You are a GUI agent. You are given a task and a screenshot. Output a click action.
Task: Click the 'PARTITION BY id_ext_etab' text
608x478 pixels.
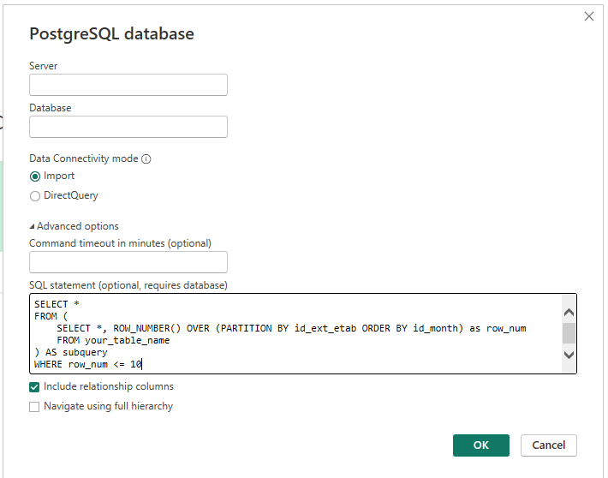pos(289,329)
